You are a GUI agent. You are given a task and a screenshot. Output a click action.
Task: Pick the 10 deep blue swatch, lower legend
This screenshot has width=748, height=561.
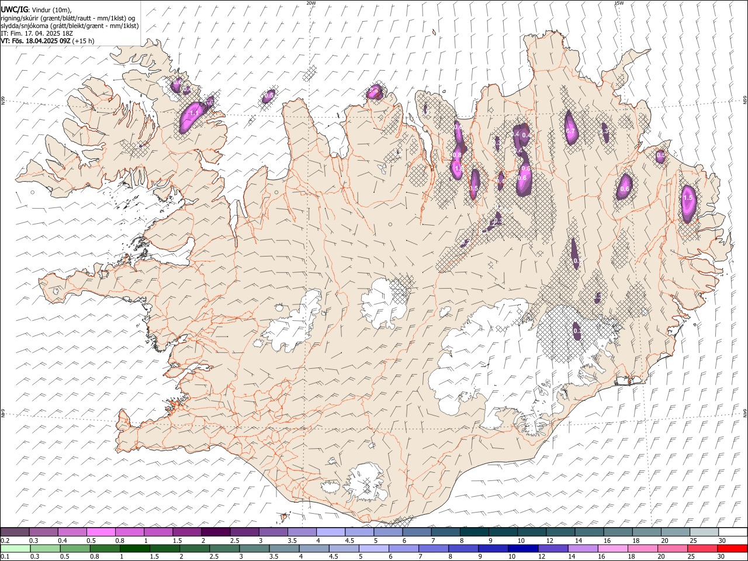pyautogui.click(x=524, y=548)
